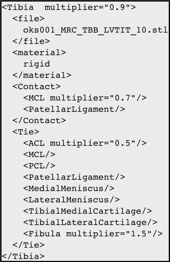
Task: Click the closing file tag
Action: pyautogui.click(x=31, y=41)
